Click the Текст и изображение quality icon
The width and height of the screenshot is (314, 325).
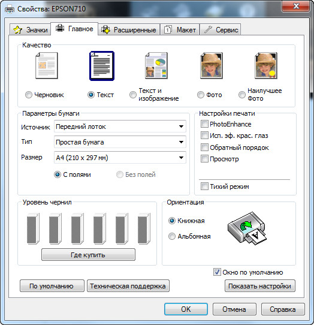pyautogui.click(x=156, y=66)
